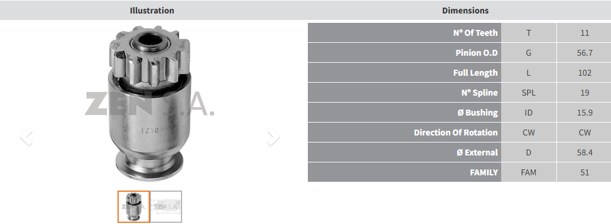Click the 56.7 pinion value cell
611x224 pixels.
[585, 53]
